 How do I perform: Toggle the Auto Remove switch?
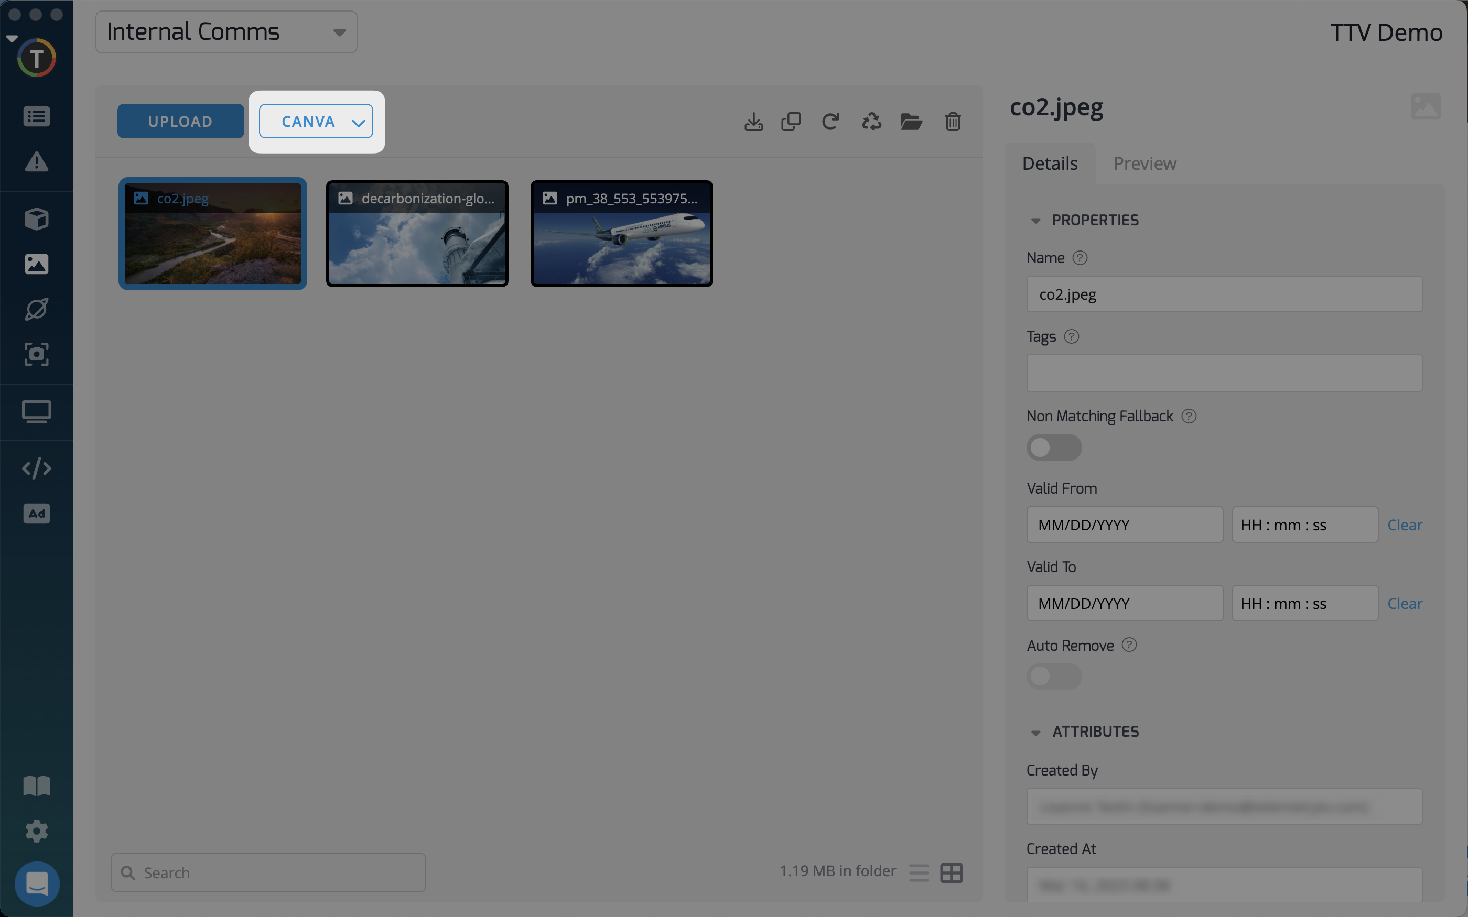1054,676
